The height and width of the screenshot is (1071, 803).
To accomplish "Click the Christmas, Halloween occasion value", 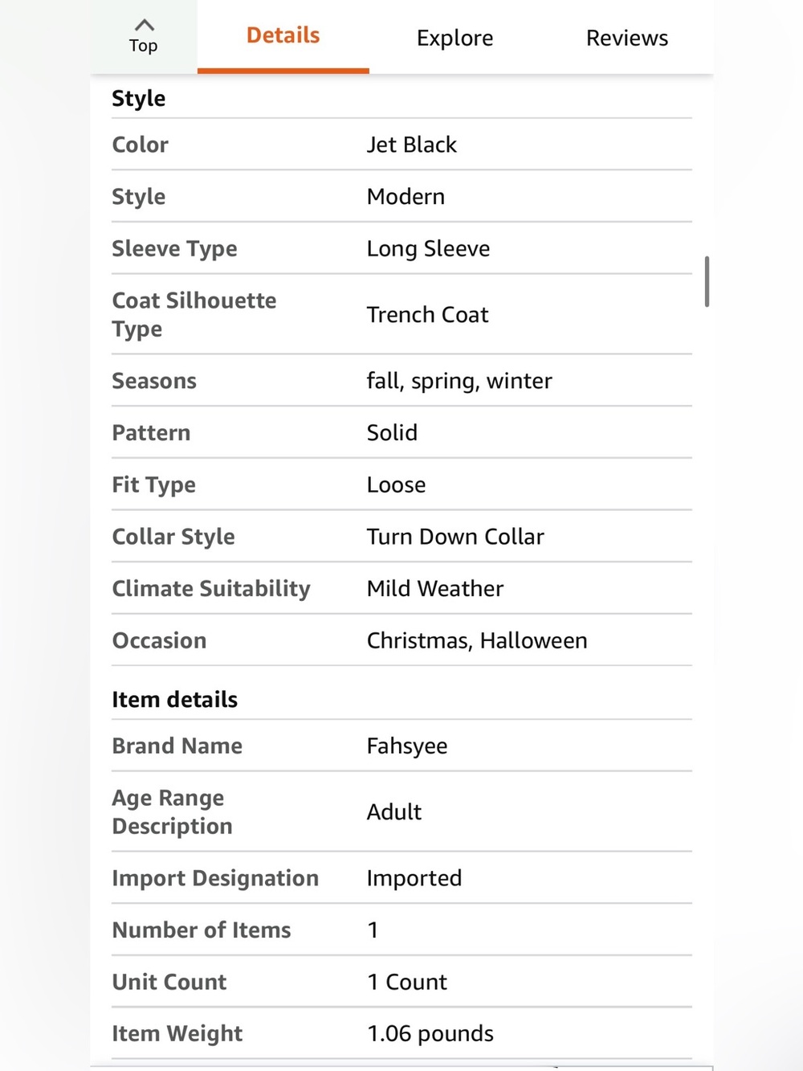I will (x=477, y=640).
